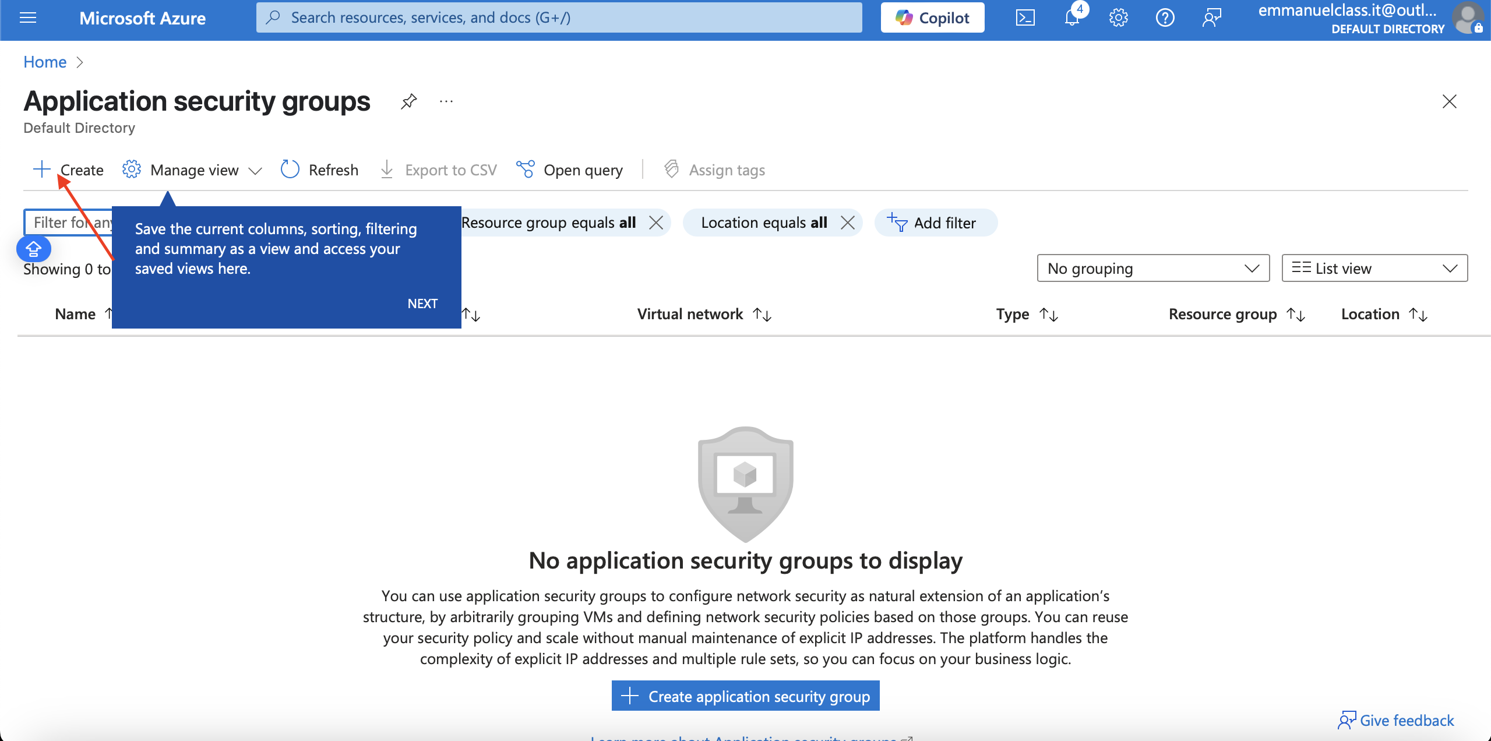Click Refresh in the toolbar
Image resolution: width=1491 pixels, height=741 pixels.
pyautogui.click(x=319, y=170)
